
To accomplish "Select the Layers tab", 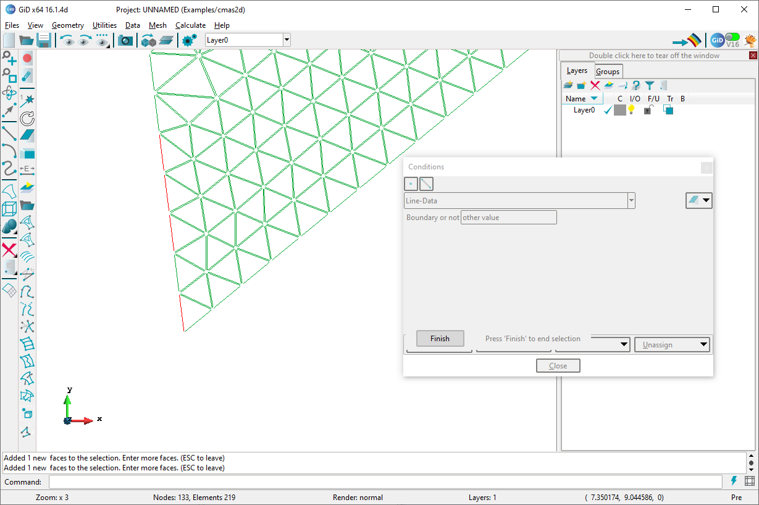I will coord(577,70).
